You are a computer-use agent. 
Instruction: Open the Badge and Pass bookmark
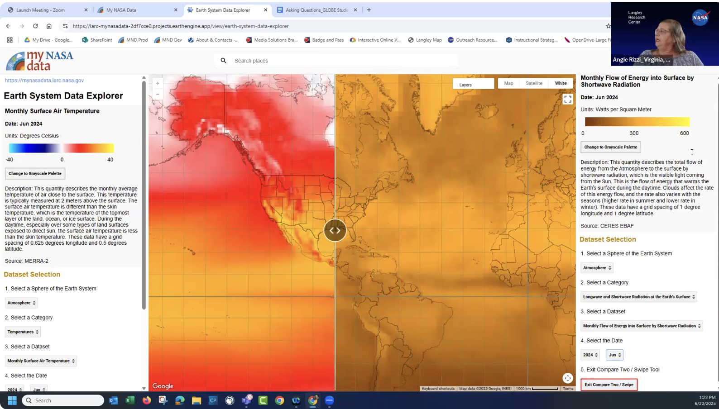(x=324, y=40)
